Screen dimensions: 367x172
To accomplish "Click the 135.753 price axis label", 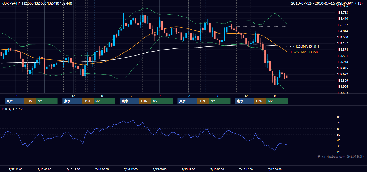I will pyautogui.click(x=342, y=13).
